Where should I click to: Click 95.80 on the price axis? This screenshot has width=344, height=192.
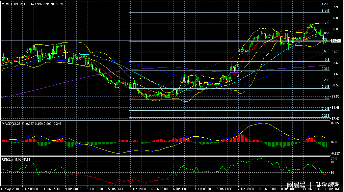click(x=336, y=29)
